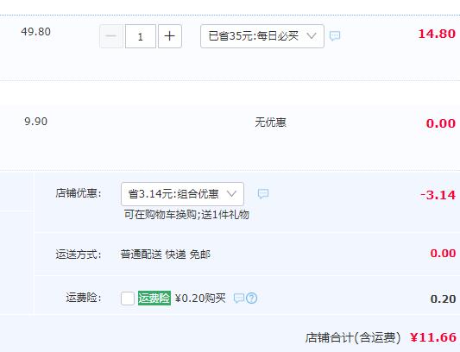Screen dimensions: 460x352
Task: Click the -3.14 store discount amount
Action: [x=438, y=195]
